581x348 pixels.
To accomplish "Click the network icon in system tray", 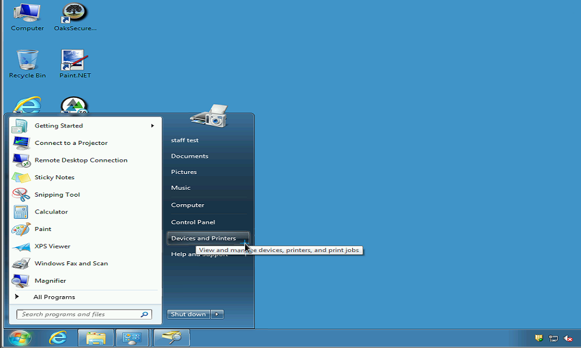I will [553, 338].
